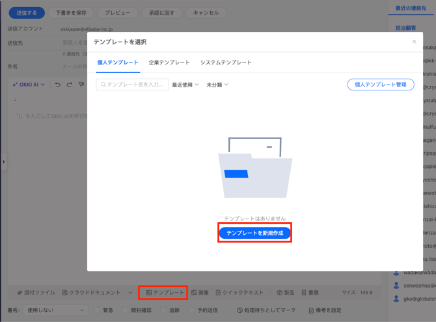Open the 未分類 category dropdown
The width and height of the screenshot is (436, 322).
point(217,85)
